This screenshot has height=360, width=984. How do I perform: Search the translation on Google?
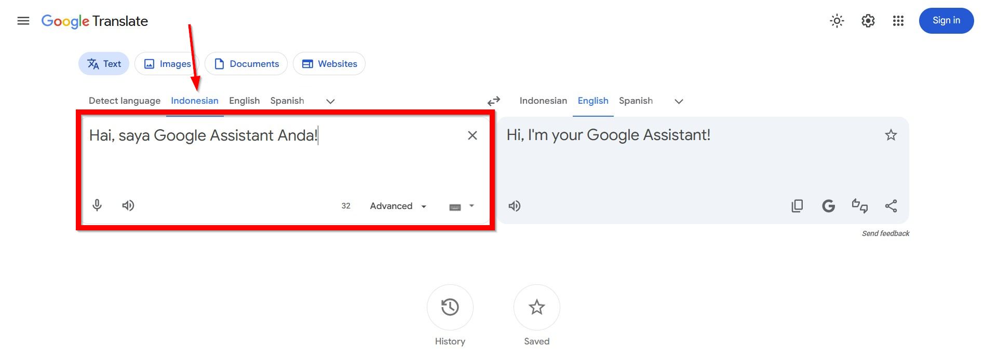tap(829, 206)
